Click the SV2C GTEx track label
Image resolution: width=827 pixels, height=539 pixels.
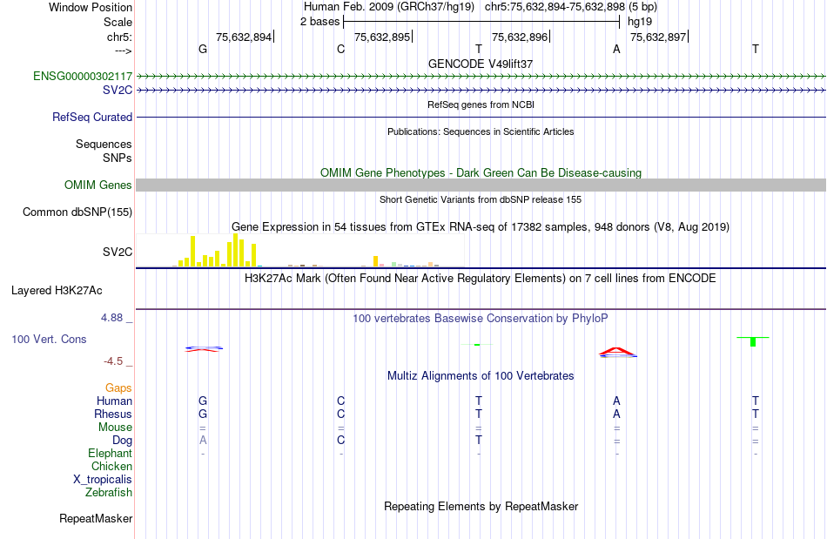click(118, 253)
